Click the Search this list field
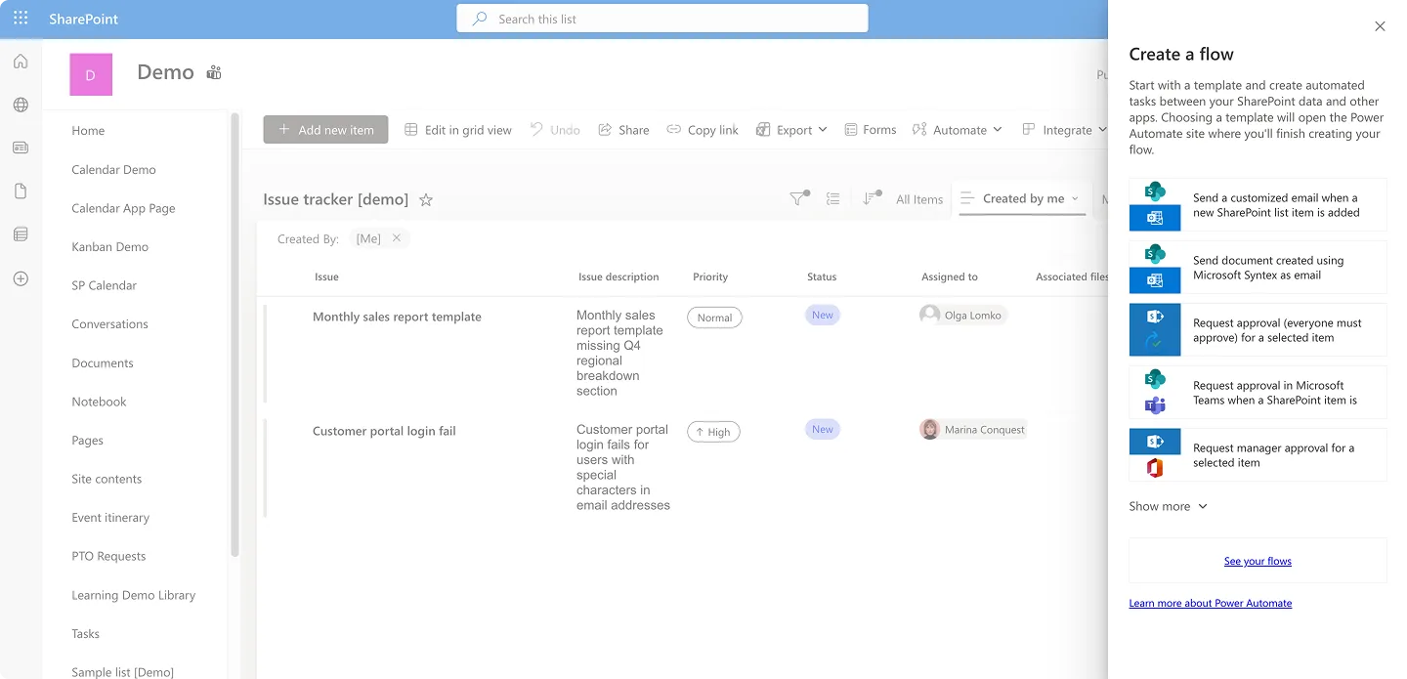 coord(661,19)
